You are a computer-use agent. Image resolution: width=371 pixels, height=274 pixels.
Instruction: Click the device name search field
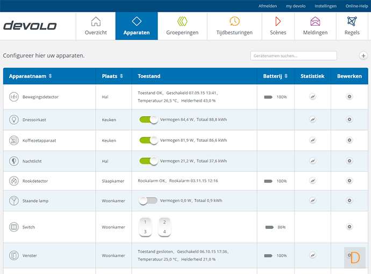tap(294, 56)
